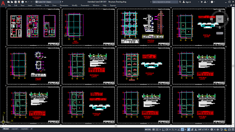Click the Open file folder icon
The image size is (235, 132).
click(x=12, y=2)
